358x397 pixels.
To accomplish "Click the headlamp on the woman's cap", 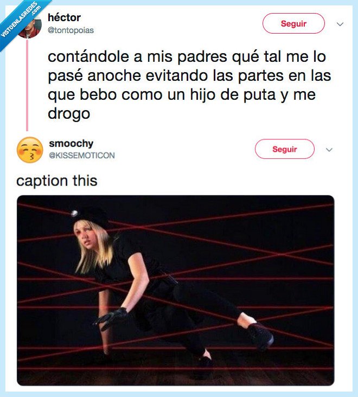I will point(74,214).
